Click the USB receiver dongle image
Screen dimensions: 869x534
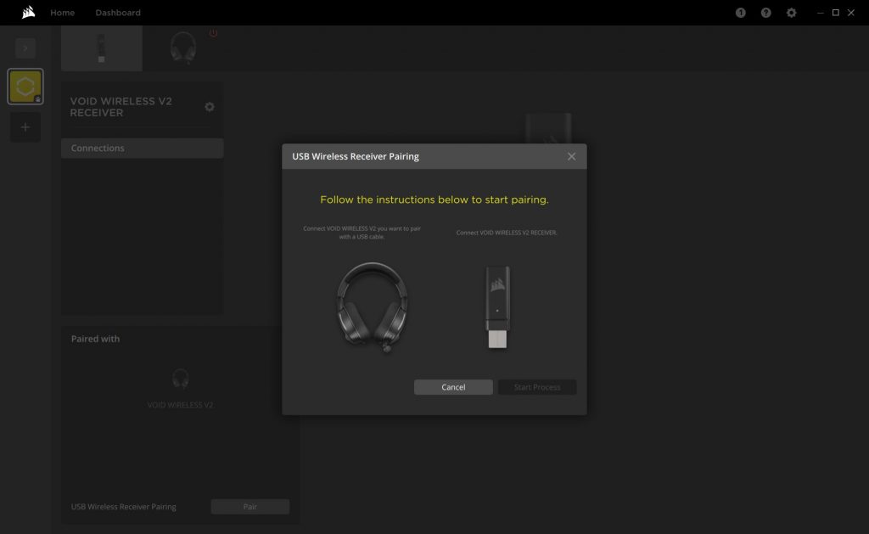tap(497, 307)
